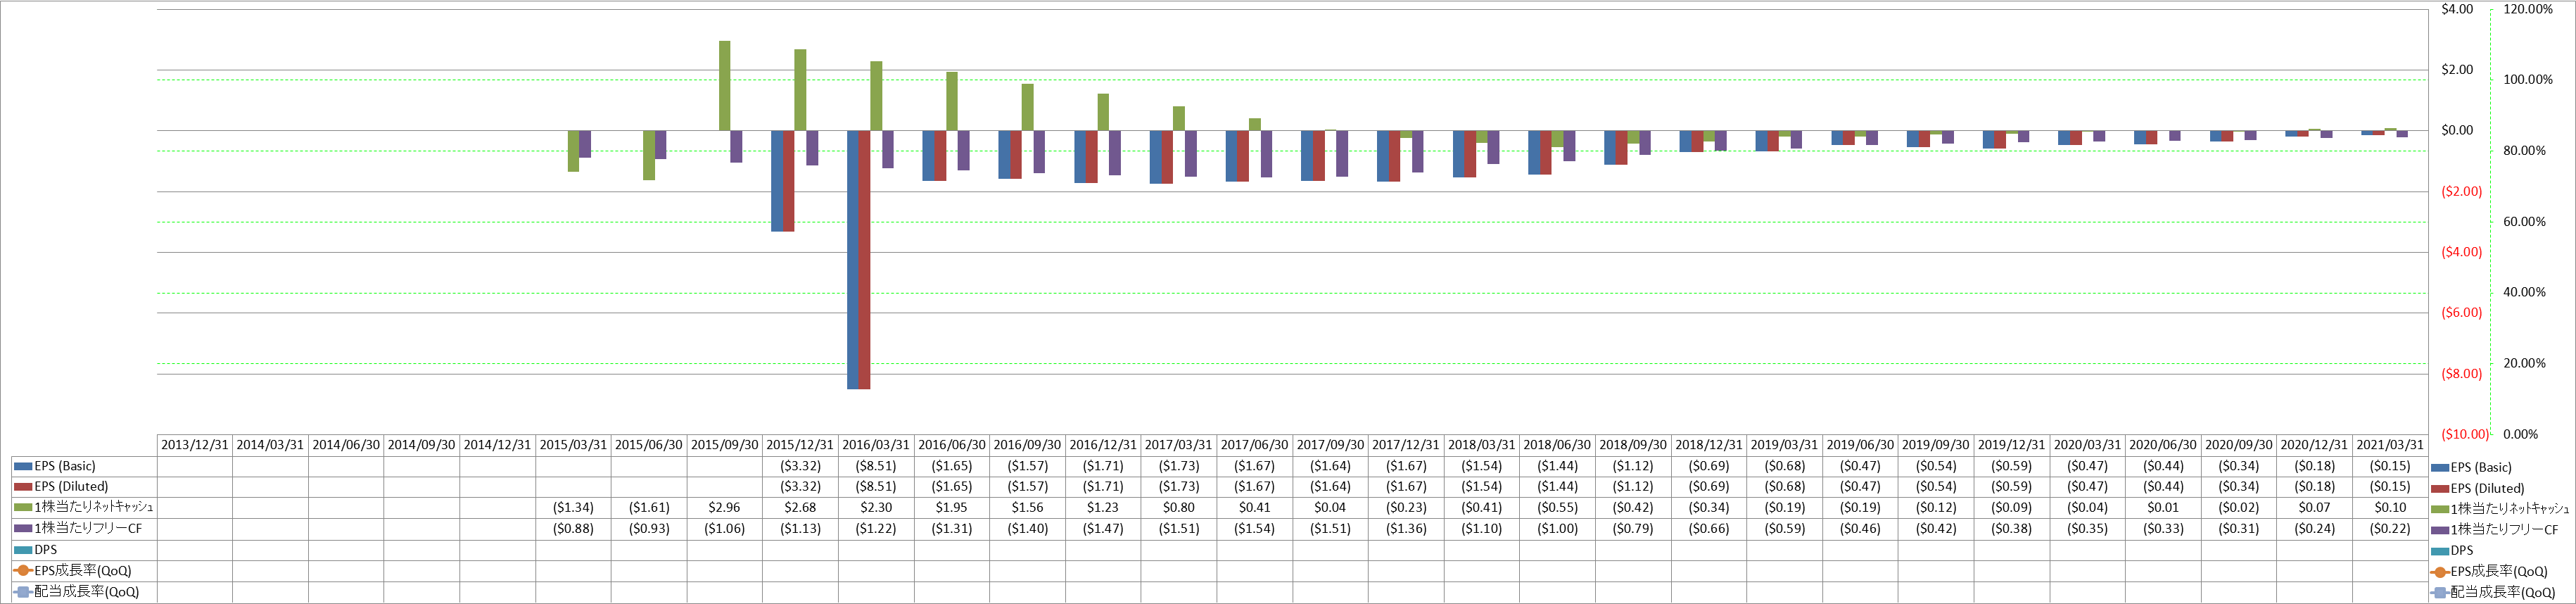The image size is (2576, 604).
Task: Select the free CF cell showing ($1.06)
Action: [x=725, y=529]
